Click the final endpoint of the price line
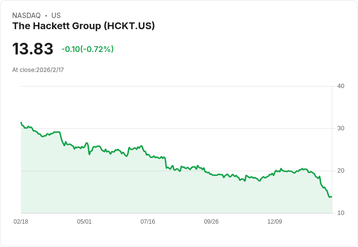This screenshot has height=247, width=358. point(331,196)
